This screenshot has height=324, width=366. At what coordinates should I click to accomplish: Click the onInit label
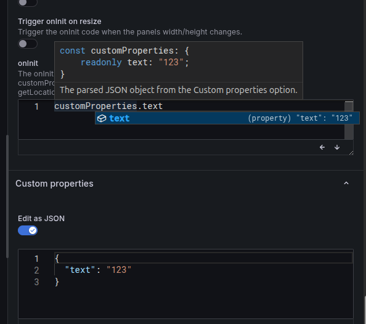(28, 63)
